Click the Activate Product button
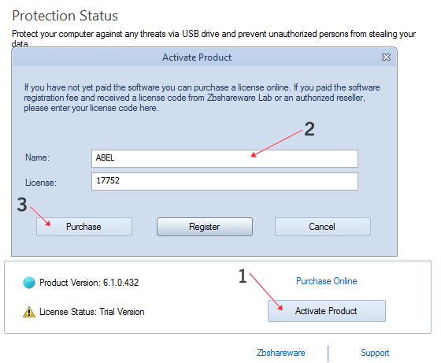 [327, 311]
